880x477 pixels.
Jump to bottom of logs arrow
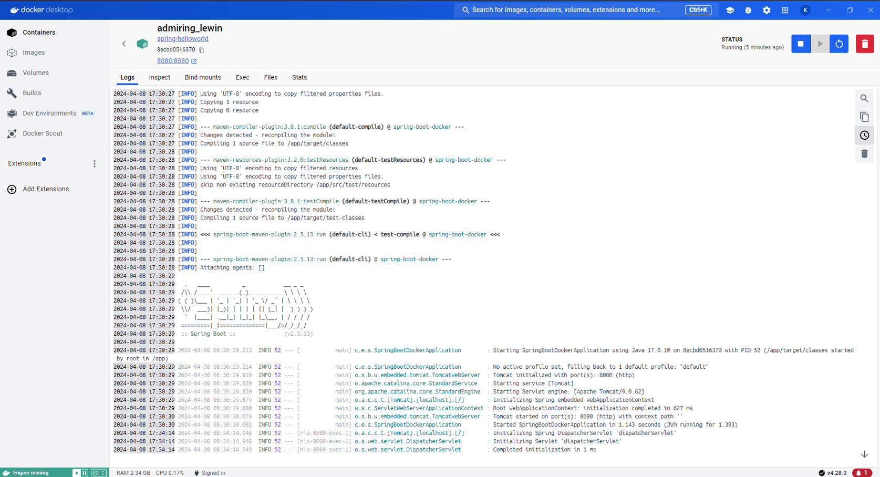coord(864,454)
